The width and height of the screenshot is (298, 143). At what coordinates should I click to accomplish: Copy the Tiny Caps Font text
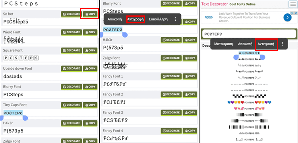click(x=90, y=105)
